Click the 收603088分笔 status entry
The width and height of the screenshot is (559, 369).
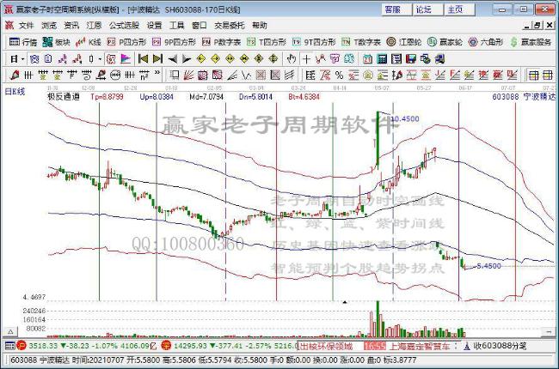(500, 346)
